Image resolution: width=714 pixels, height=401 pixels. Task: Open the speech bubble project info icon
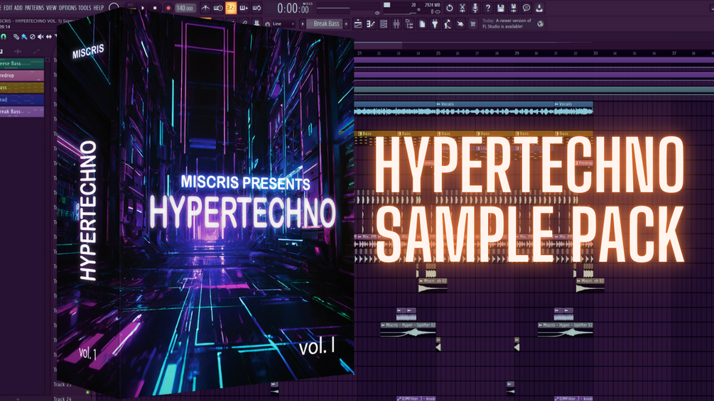pyautogui.click(x=526, y=8)
